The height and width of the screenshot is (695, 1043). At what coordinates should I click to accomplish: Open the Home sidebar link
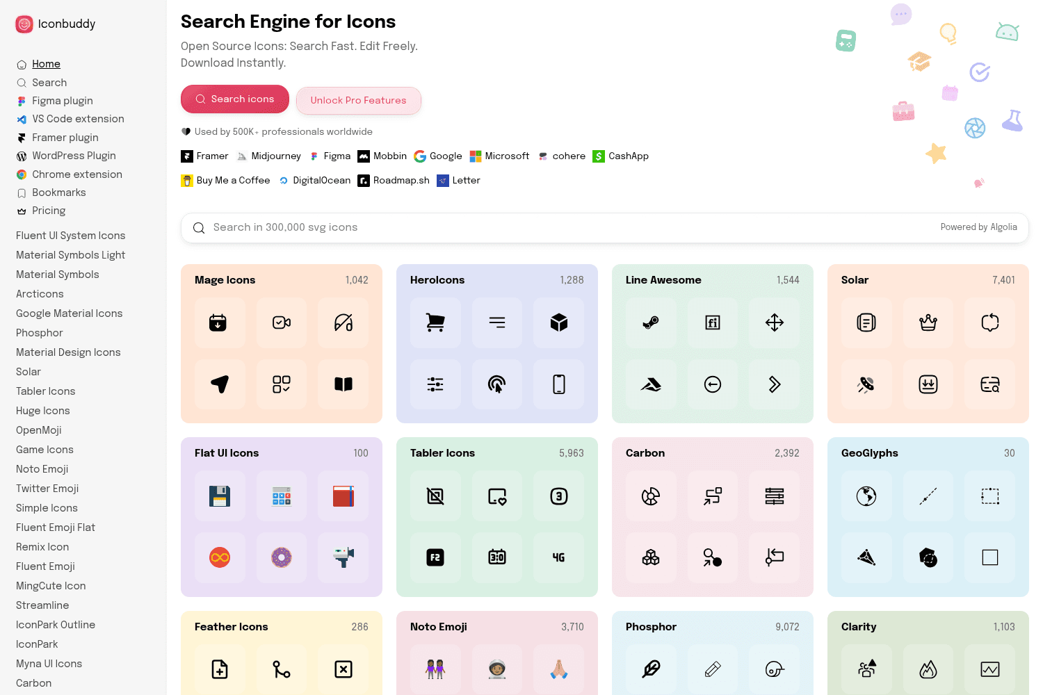(46, 64)
